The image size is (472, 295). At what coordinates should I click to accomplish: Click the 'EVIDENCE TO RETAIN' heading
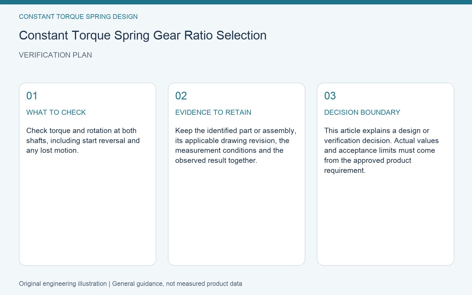click(x=213, y=112)
